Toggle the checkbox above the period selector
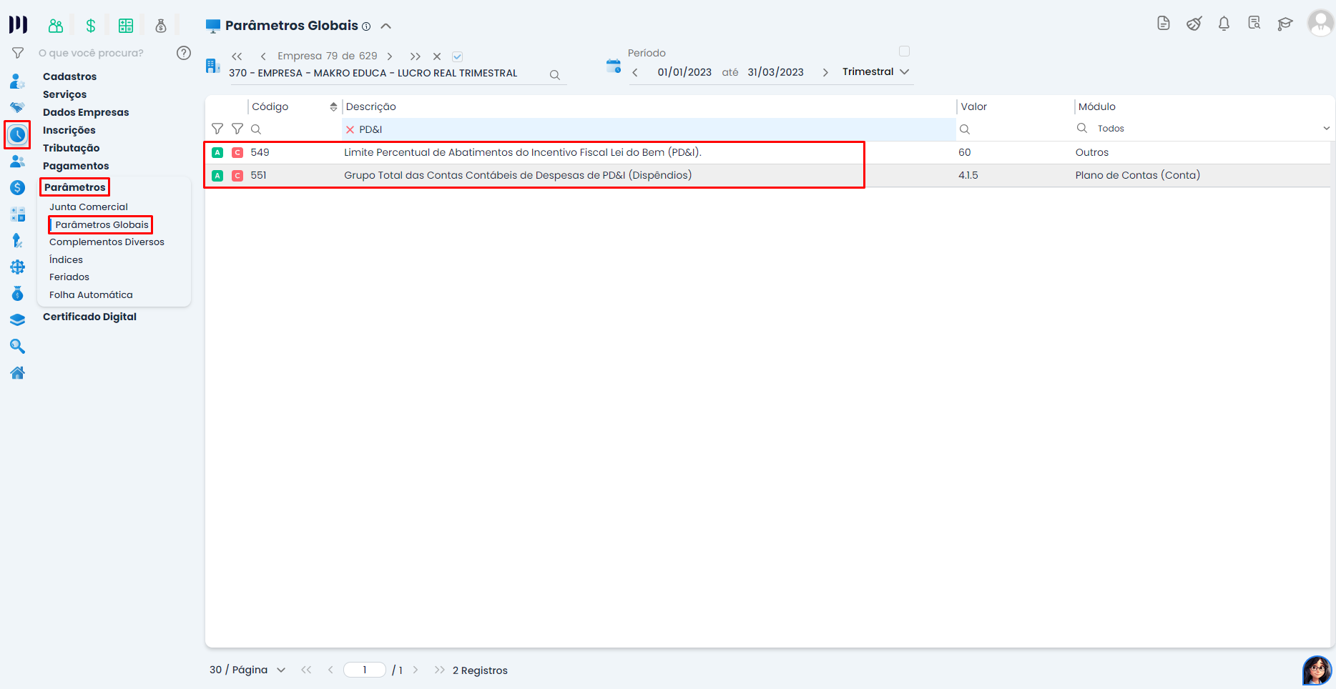 click(x=904, y=51)
